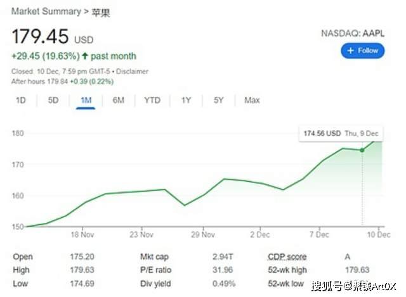
Task: Switch chart to 5Y range
Action: click(218, 100)
